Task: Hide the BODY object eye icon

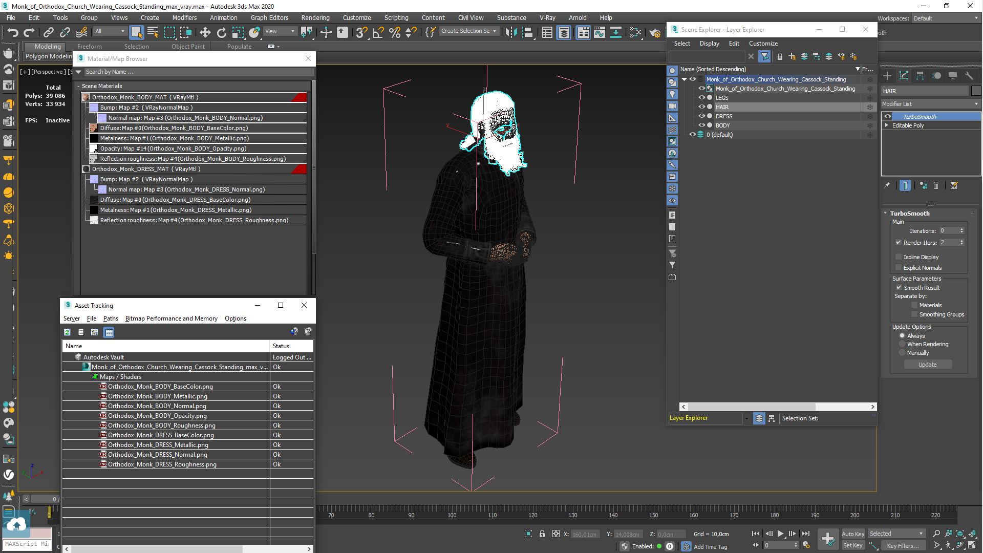Action: point(702,125)
